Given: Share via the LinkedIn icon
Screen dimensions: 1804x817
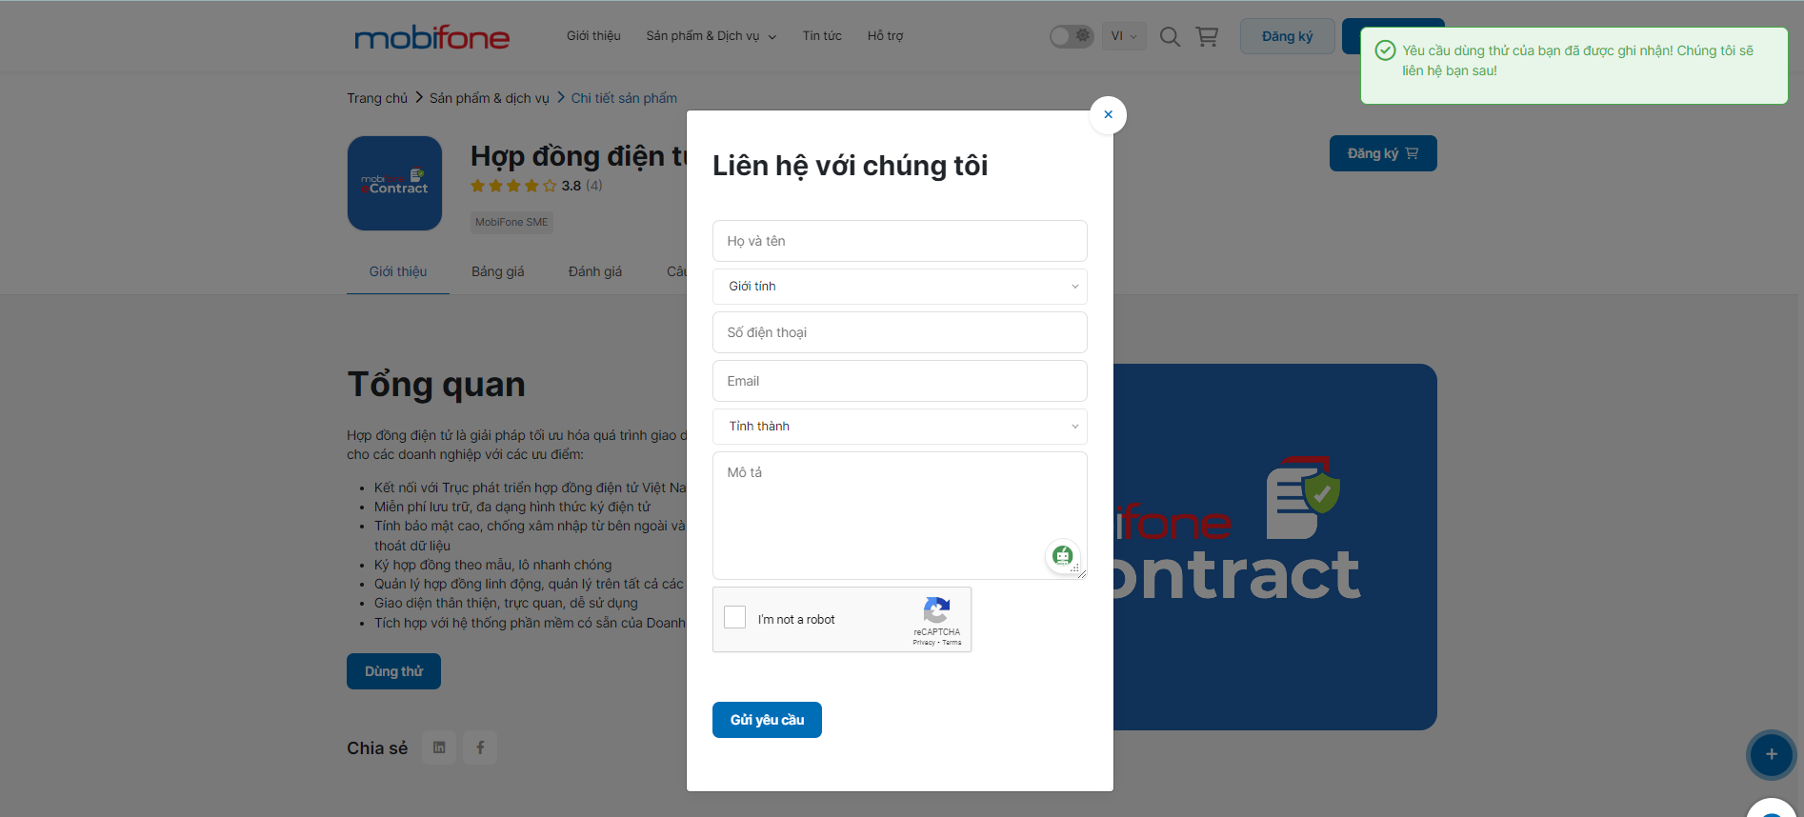Looking at the screenshot, I should tap(439, 747).
